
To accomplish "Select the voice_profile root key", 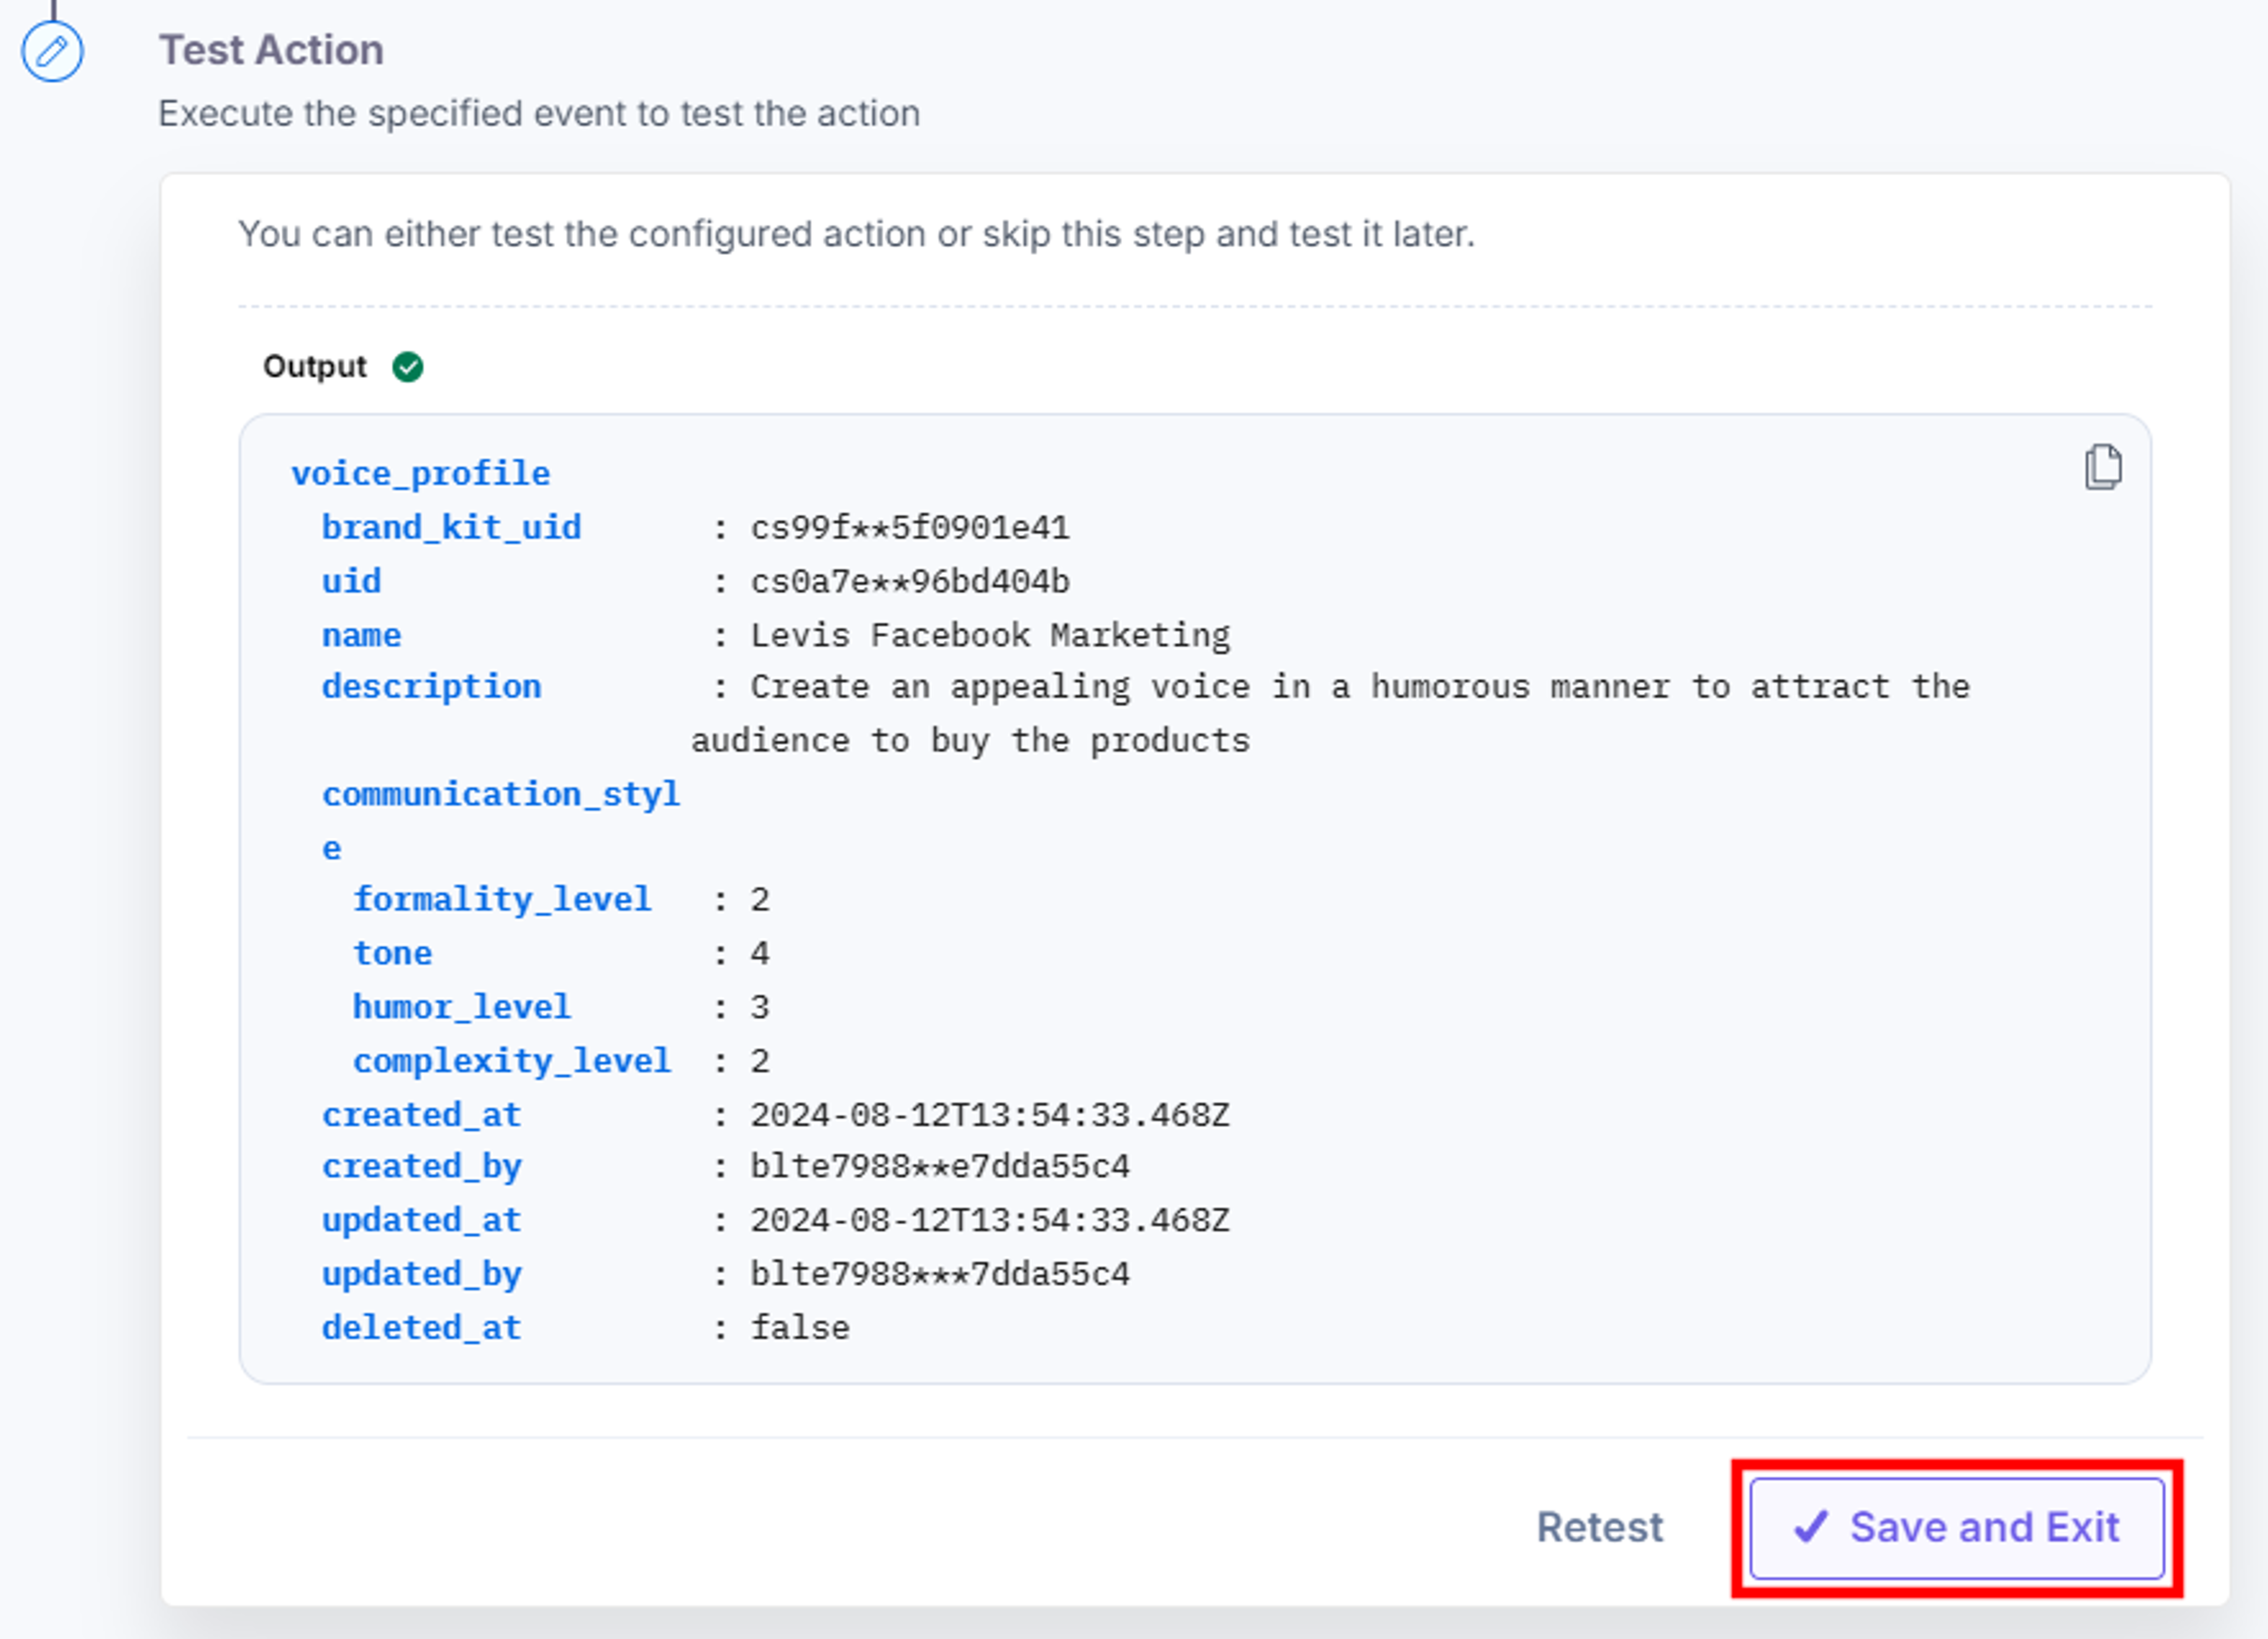I will coord(420,473).
